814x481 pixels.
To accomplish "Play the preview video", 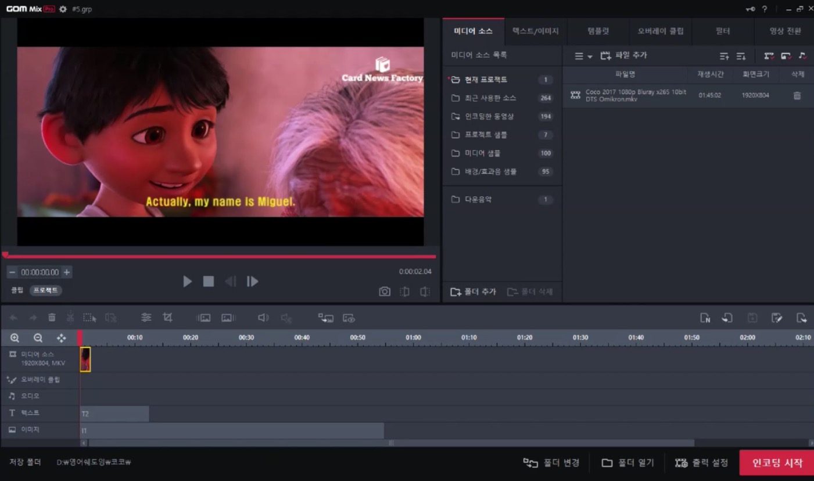I will [x=187, y=281].
